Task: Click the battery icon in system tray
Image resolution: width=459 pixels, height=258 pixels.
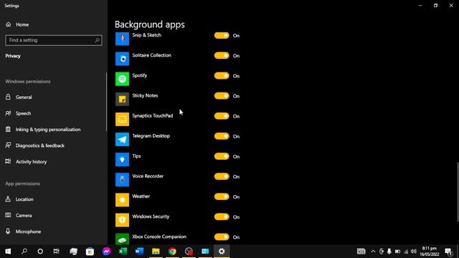Action: click(x=397, y=252)
